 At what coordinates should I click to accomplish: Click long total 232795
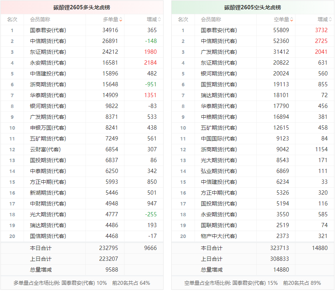pyautogui.click(x=109, y=248)
